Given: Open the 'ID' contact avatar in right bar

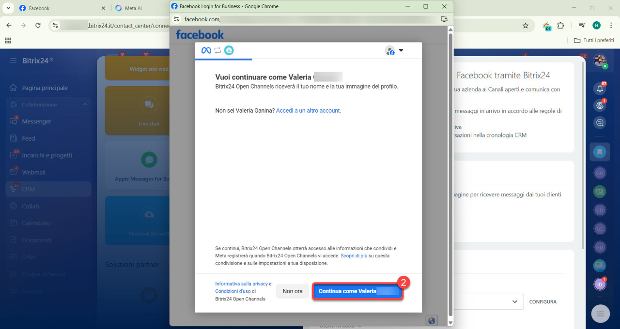Looking at the screenshot, I should pos(600,284).
